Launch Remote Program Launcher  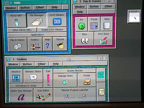pos(75,94)
